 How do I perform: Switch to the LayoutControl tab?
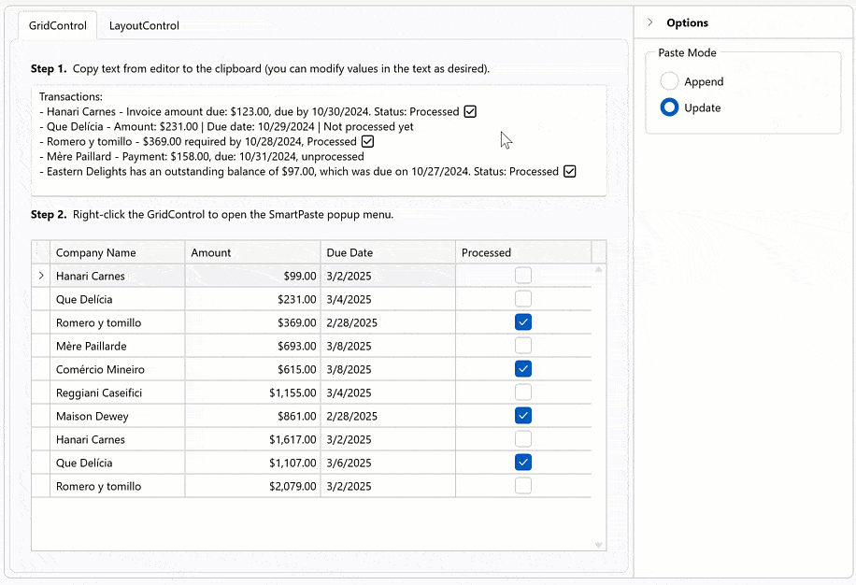(x=144, y=25)
